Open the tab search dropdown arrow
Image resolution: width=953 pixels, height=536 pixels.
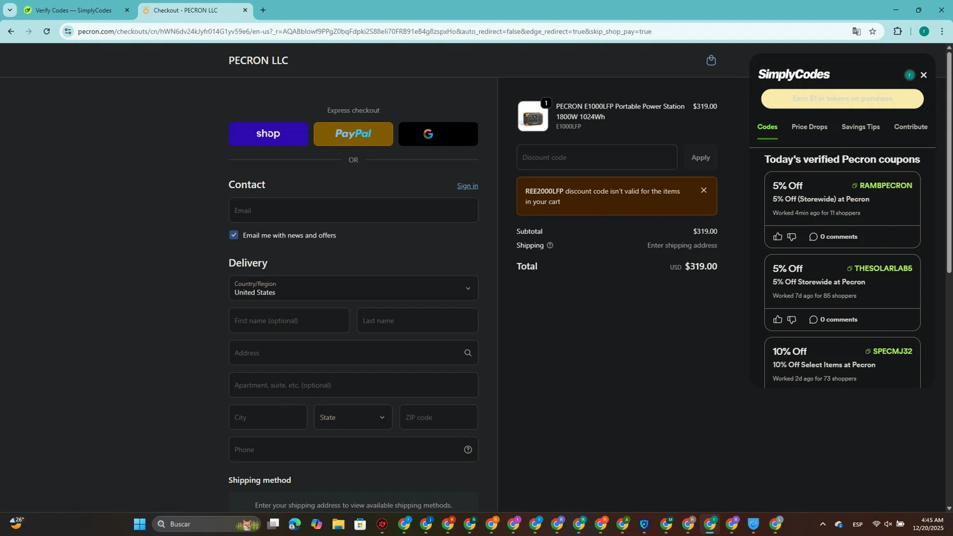(10, 10)
